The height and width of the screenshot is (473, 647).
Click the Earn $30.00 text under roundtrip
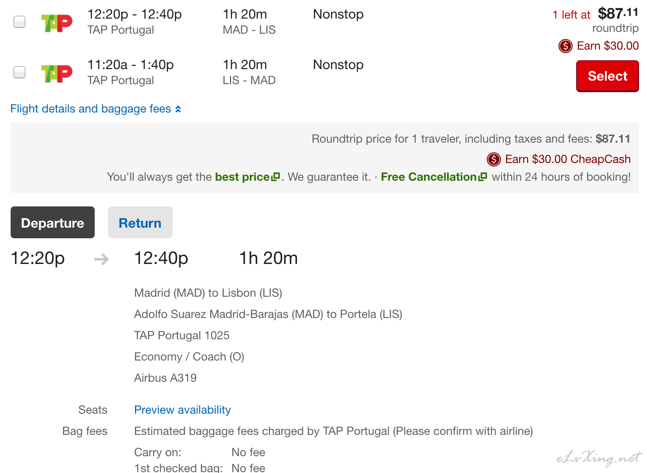[x=608, y=46]
